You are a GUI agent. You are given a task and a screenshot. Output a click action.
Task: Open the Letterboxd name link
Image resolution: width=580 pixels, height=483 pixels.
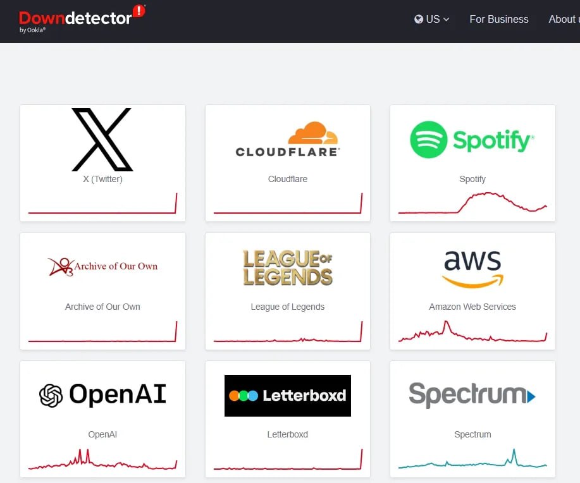[x=287, y=434]
